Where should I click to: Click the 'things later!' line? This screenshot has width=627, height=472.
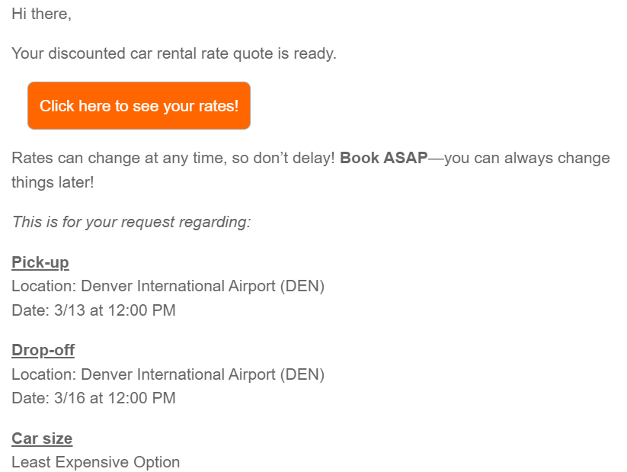coord(53,183)
